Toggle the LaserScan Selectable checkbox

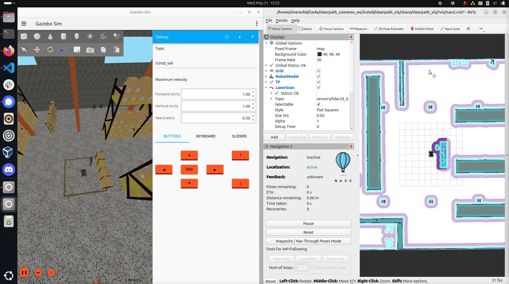point(319,104)
